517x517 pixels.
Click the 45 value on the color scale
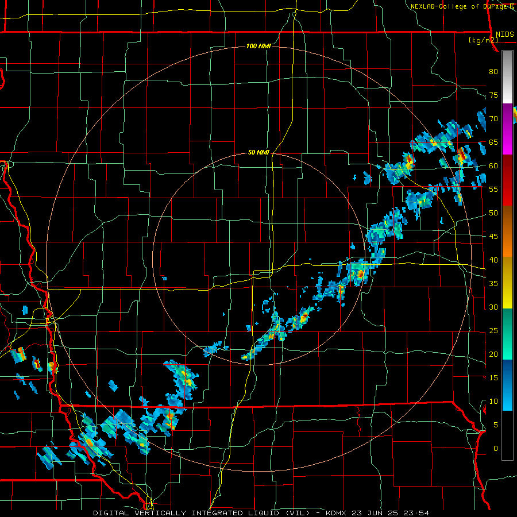pyautogui.click(x=493, y=237)
